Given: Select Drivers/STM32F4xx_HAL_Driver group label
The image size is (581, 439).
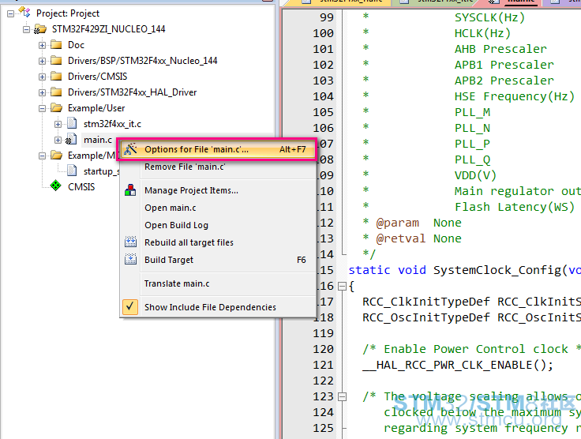Looking at the screenshot, I should (132, 92).
